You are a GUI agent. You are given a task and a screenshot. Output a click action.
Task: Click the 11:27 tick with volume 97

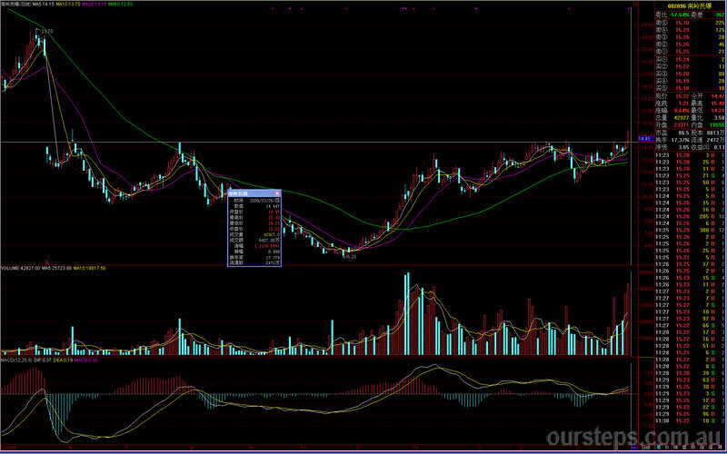(x=690, y=319)
